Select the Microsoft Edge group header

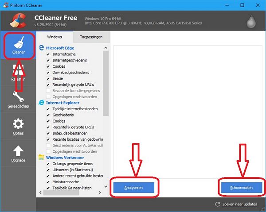(x=60, y=48)
